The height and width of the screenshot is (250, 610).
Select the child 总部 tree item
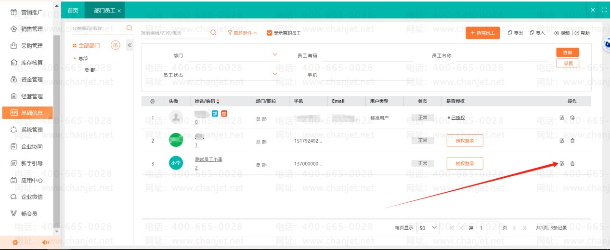point(90,70)
